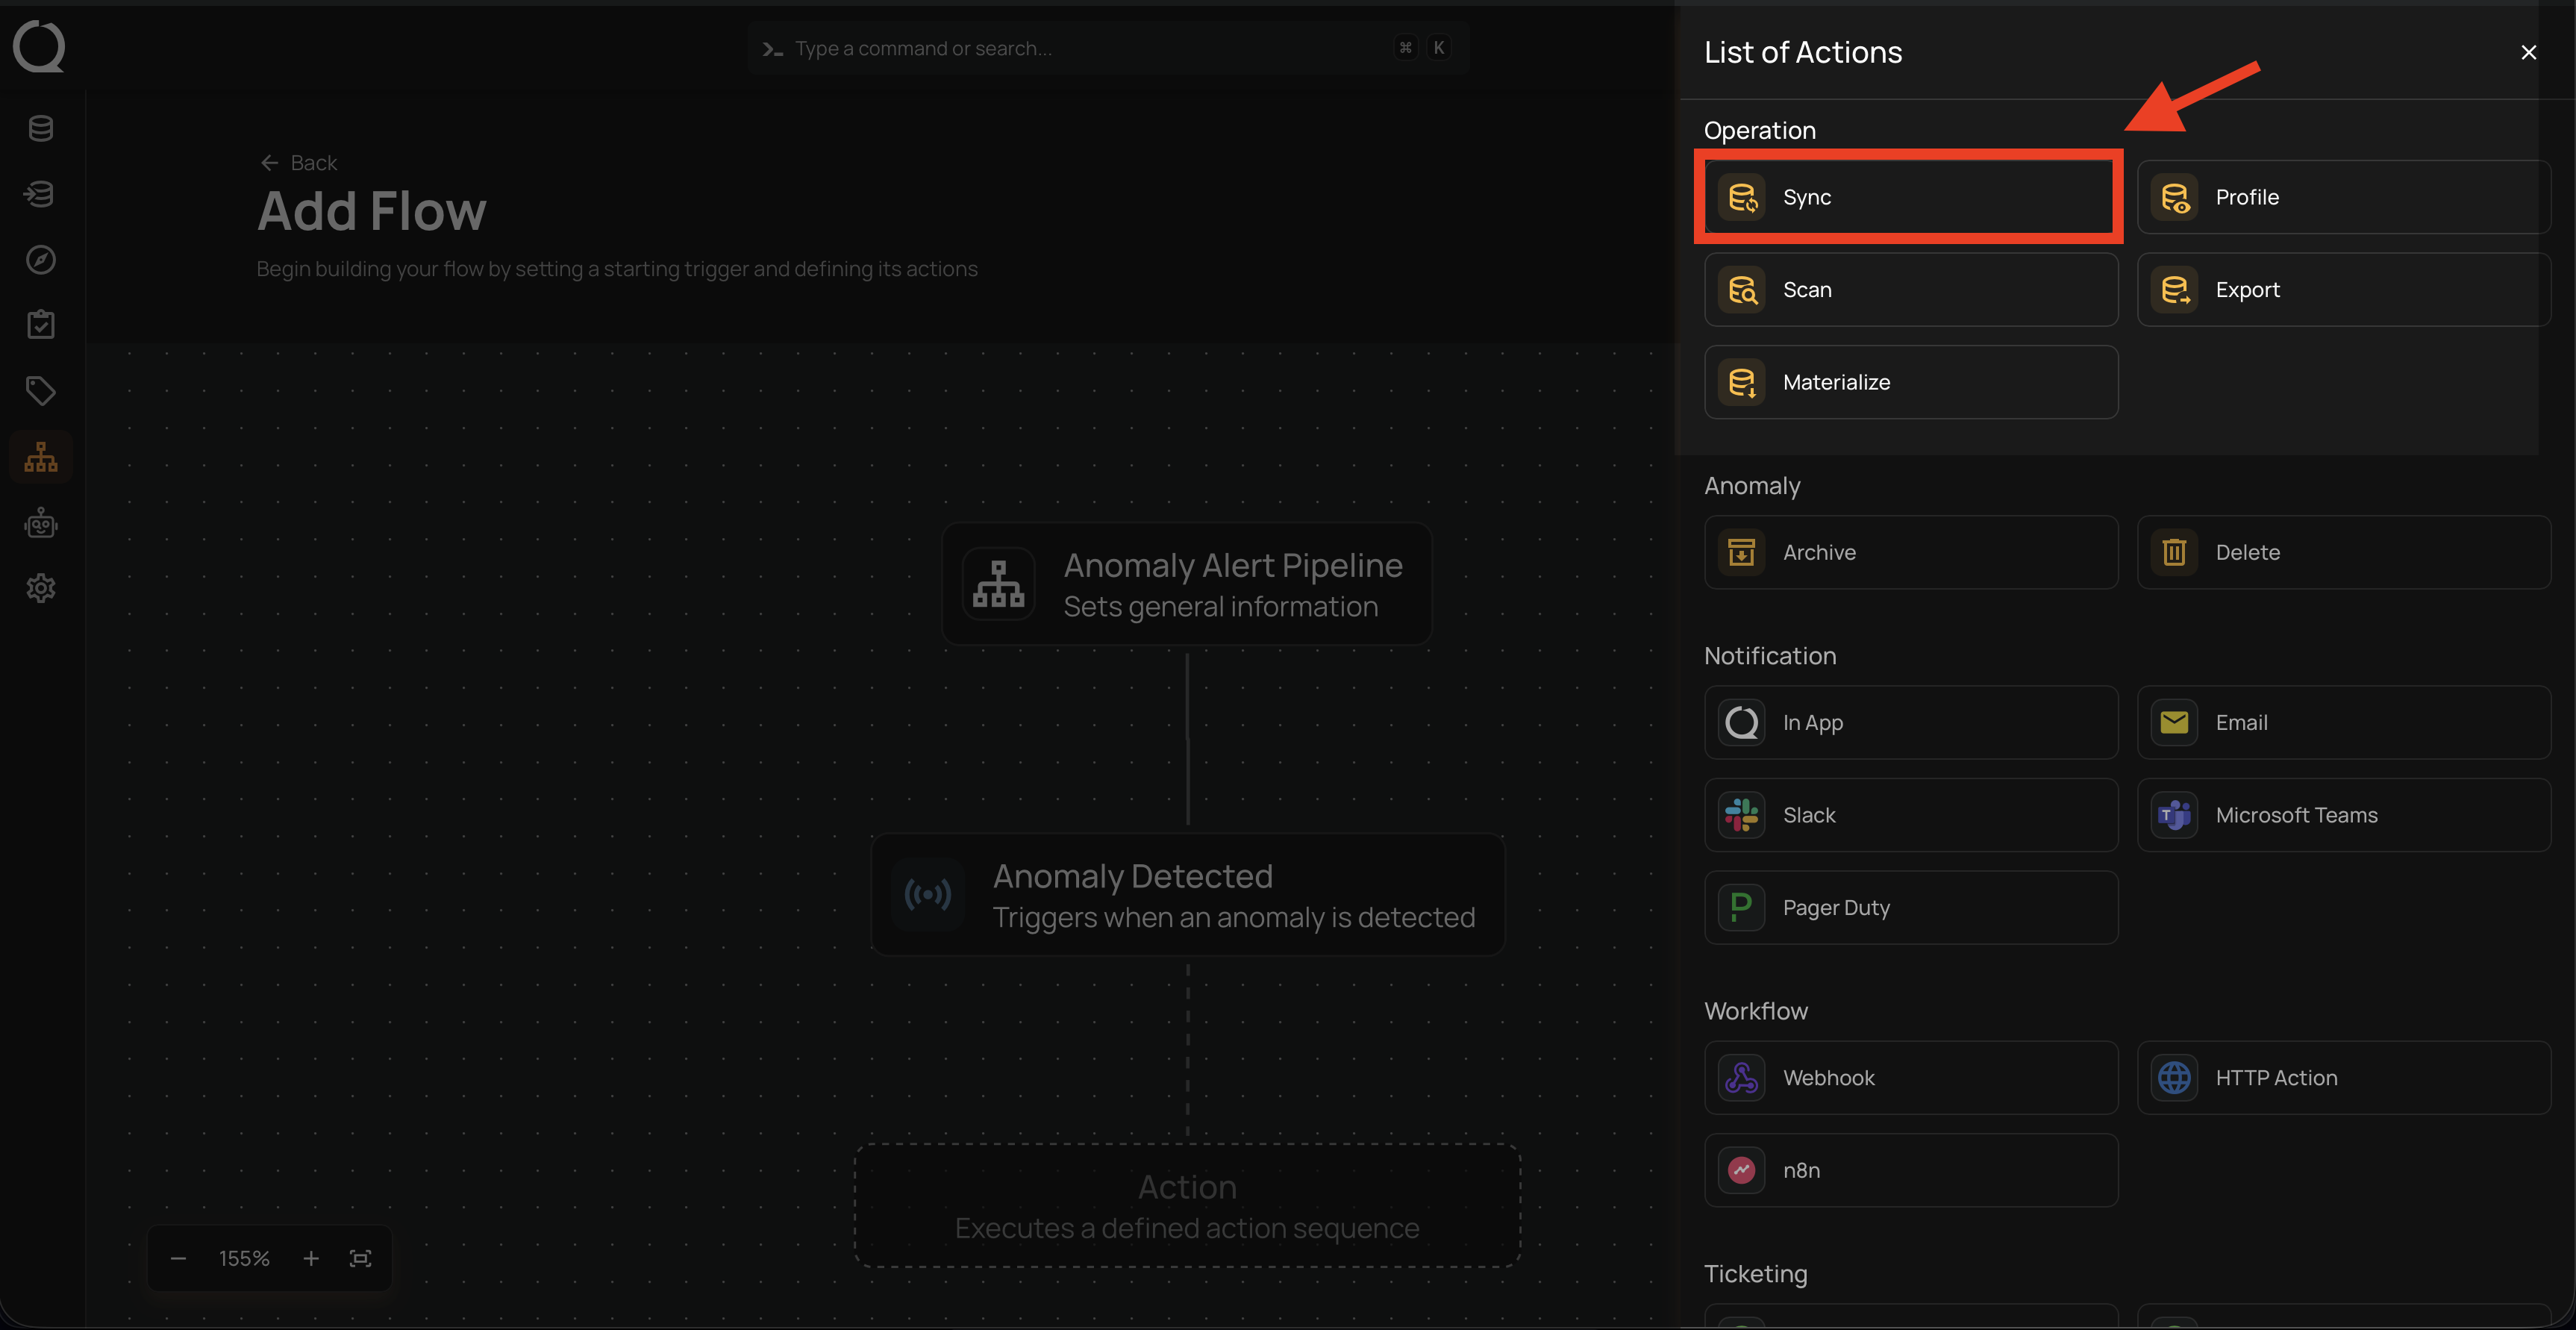The width and height of the screenshot is (2576, 1330).
Task: Select the Webhook workflow action
Action: tap(1909, 1077)
